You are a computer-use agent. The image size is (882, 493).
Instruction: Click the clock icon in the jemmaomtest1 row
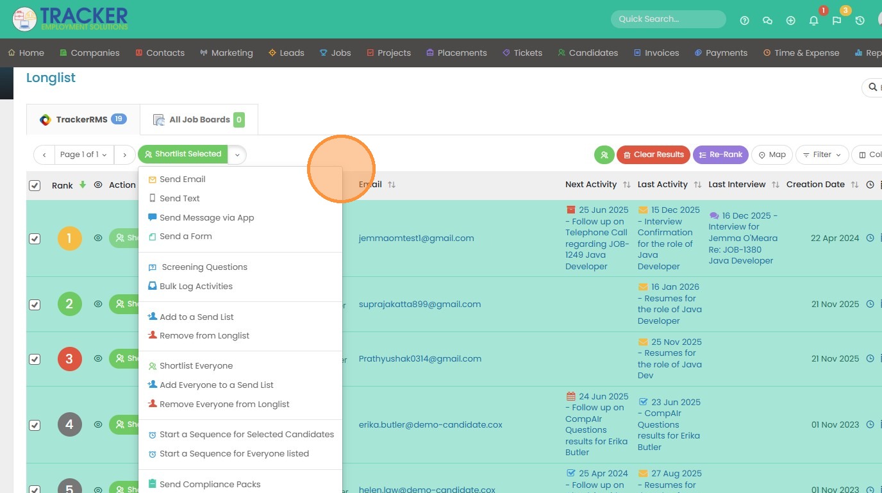pyautogui.click(x=870, y=238)
